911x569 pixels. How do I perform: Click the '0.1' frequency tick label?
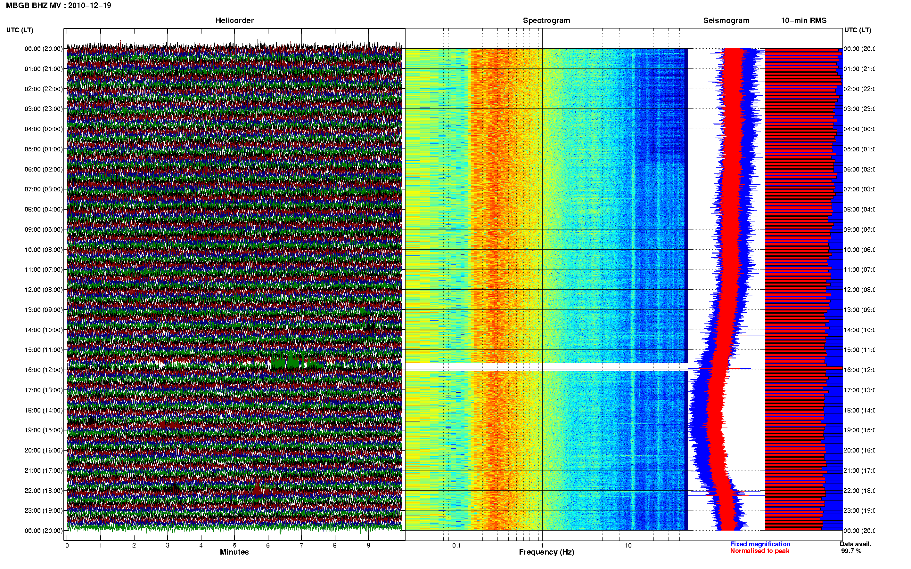[456, 545]
